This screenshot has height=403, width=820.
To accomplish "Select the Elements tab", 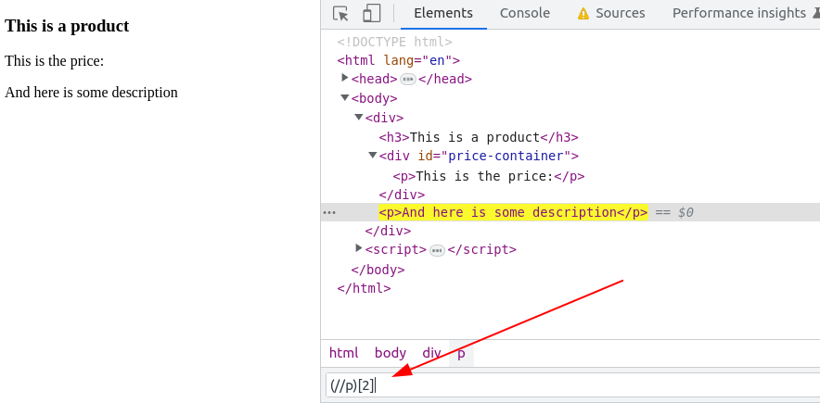I will pos(442,13).
